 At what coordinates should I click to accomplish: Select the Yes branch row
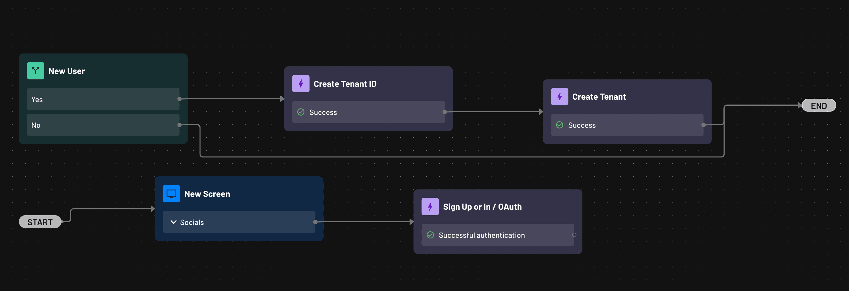click(x=103, y=99)
